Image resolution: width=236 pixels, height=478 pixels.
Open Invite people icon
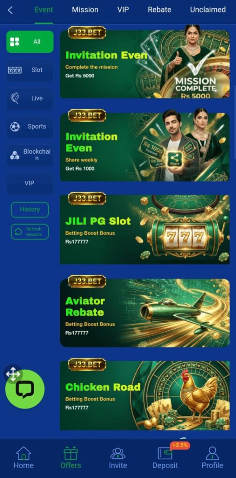(118, 454)
